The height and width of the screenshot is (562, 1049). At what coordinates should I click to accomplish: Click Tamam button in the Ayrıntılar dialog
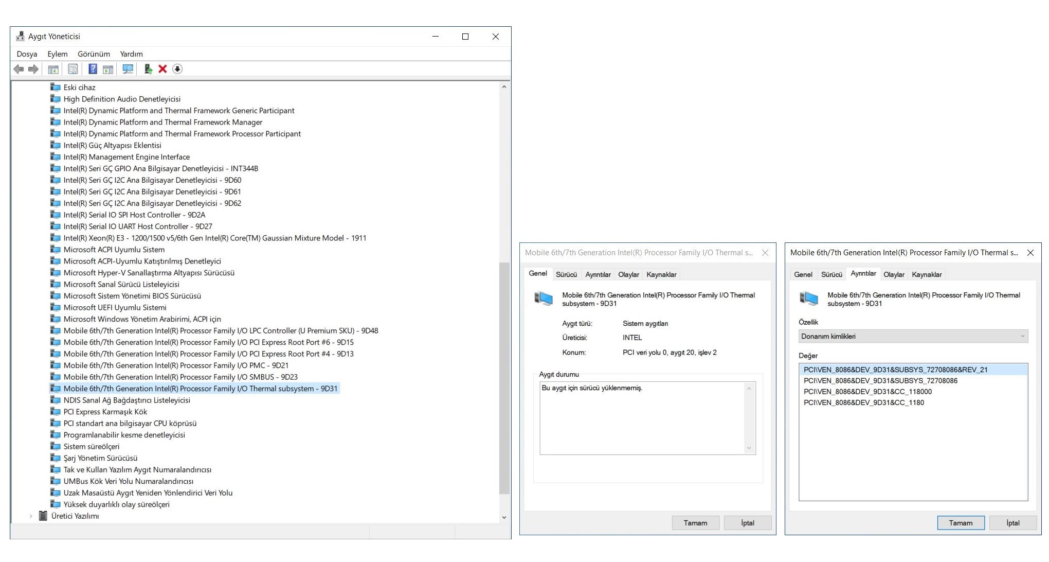coord(960,523)
